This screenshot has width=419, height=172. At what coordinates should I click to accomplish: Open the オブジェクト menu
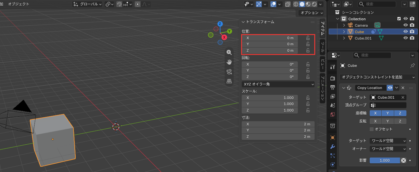click(x=18, y=4)
